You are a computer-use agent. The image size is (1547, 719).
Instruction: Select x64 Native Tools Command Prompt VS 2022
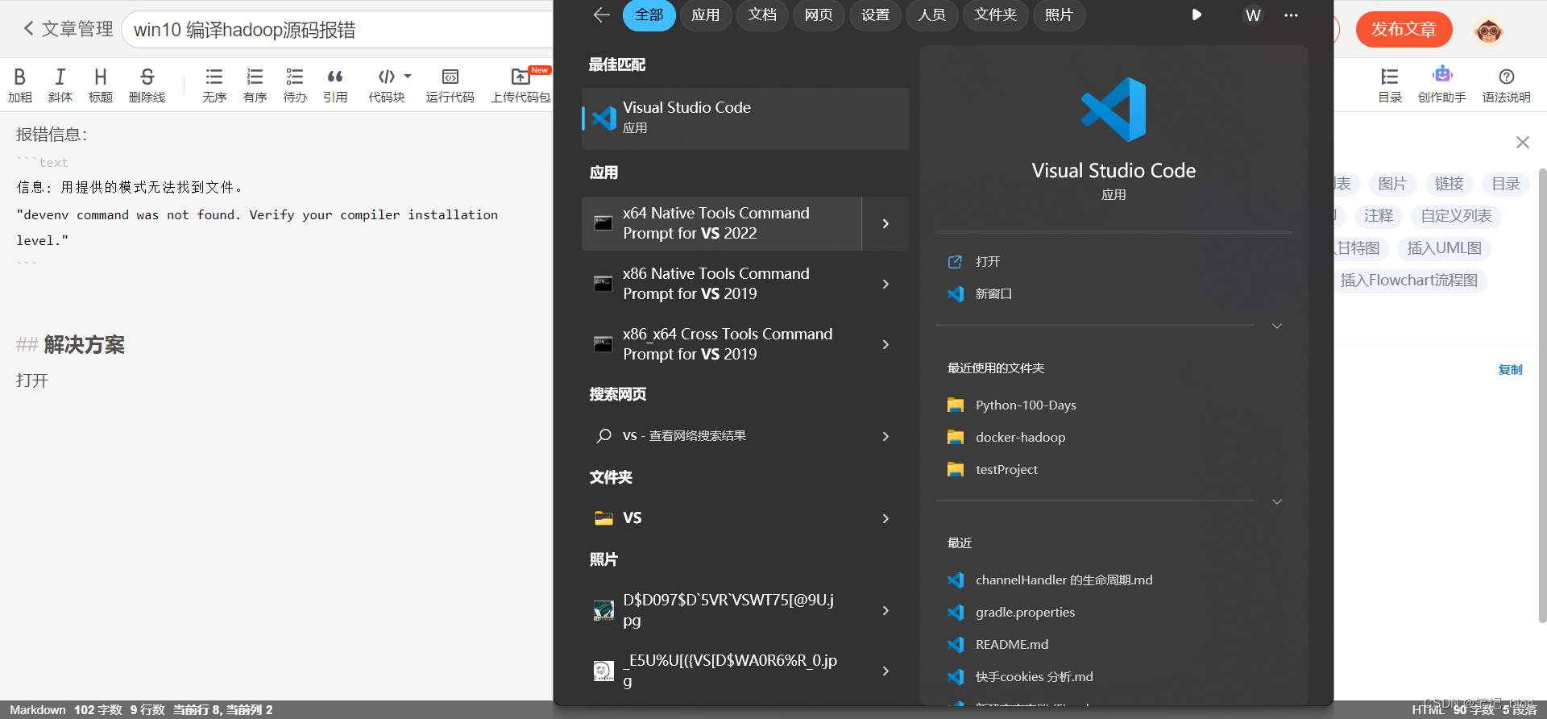pyautogui.click(x=721, y=223)
